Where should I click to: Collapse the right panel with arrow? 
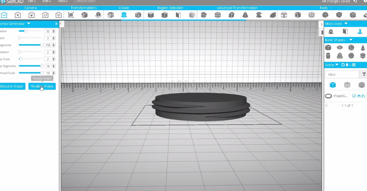pos(321,24)
